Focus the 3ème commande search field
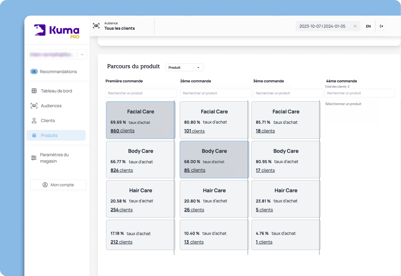This screenshot has width=401, height=276. 288,93
